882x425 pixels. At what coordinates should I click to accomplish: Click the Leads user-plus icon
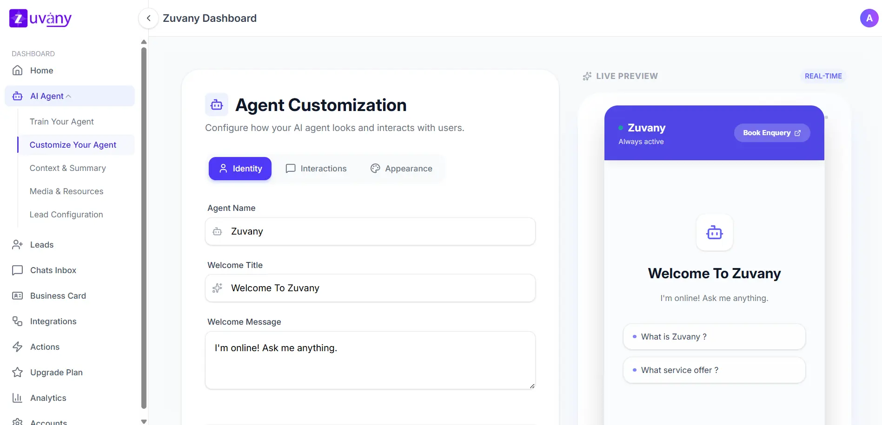click(17, 244)
